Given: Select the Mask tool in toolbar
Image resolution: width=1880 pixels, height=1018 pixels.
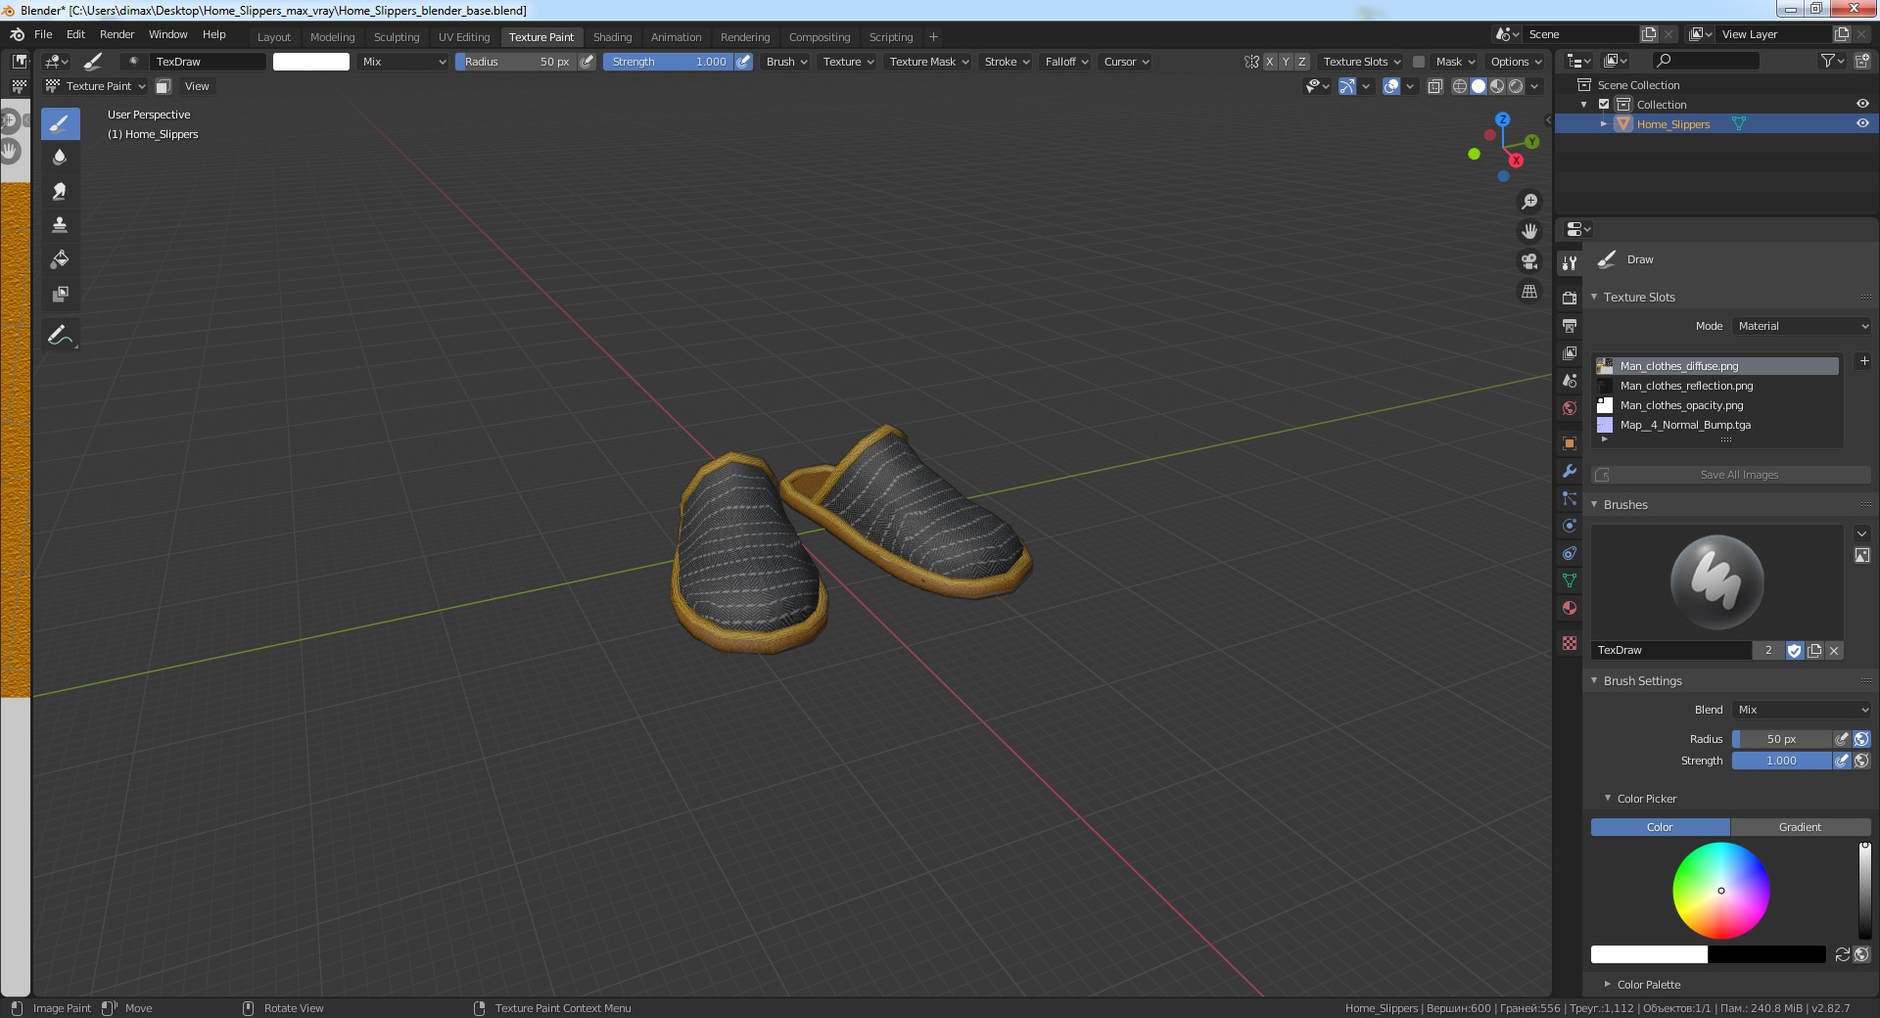Looking at the screenshot, I should pyautogui.click(x=60, y=295).
